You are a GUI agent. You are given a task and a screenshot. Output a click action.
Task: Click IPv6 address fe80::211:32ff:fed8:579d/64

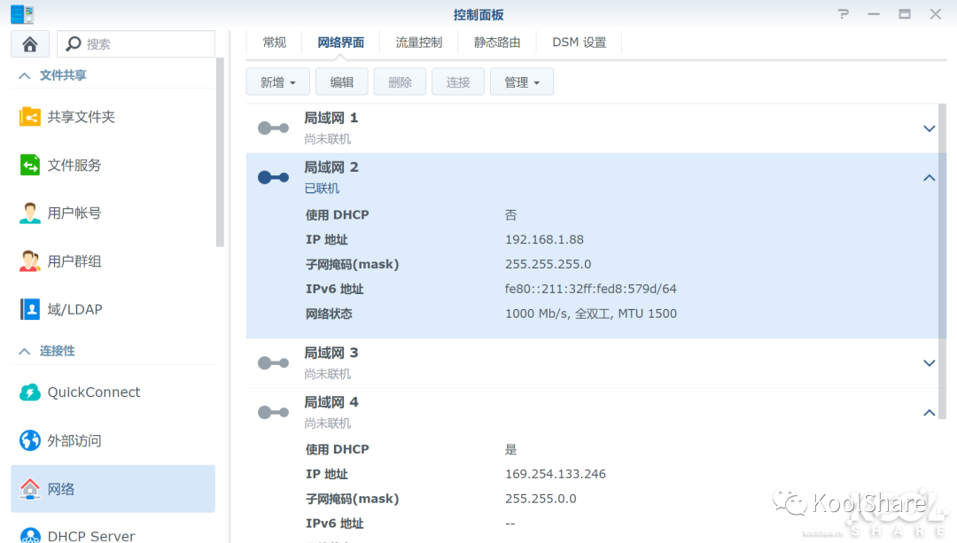[591, 289]
